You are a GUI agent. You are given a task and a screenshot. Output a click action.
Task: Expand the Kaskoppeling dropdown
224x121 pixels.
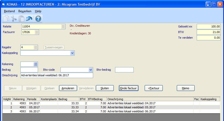click(72, 53)
